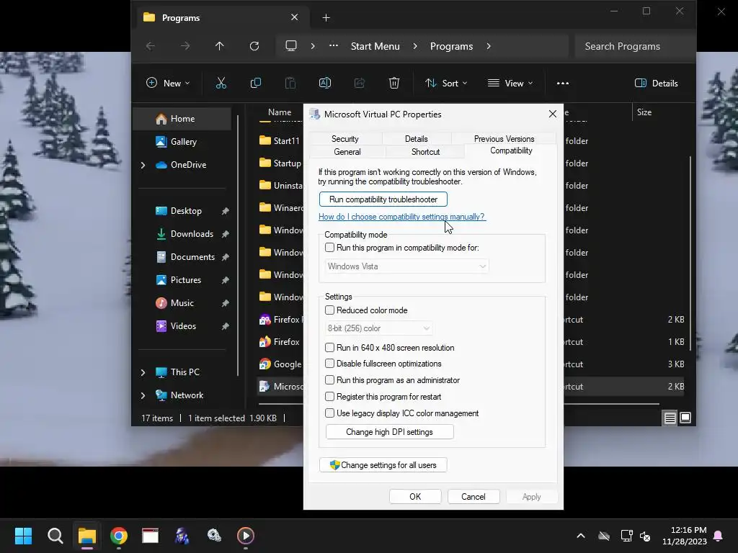Enable Run this program in compatibility mode
Screen dimensions: 738x553
[329, 248]
